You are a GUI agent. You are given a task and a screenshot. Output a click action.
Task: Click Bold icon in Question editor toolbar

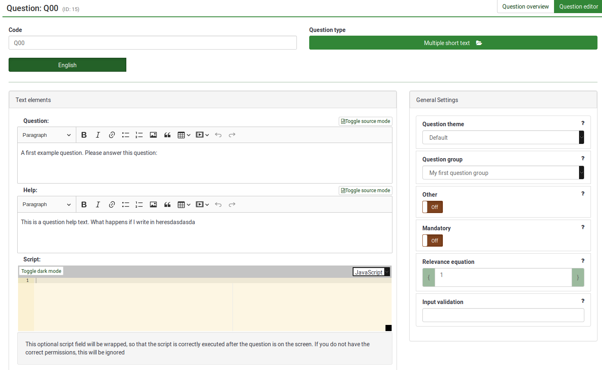[84, 135]
